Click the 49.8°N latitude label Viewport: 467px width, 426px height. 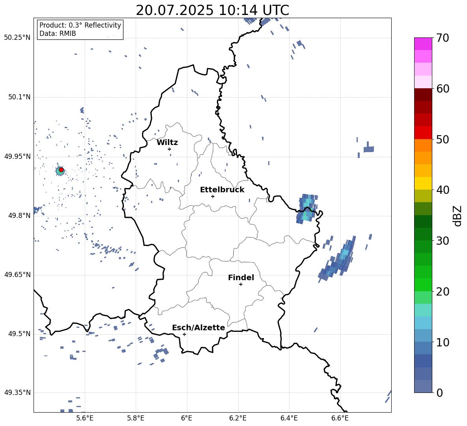coord(19,216)
